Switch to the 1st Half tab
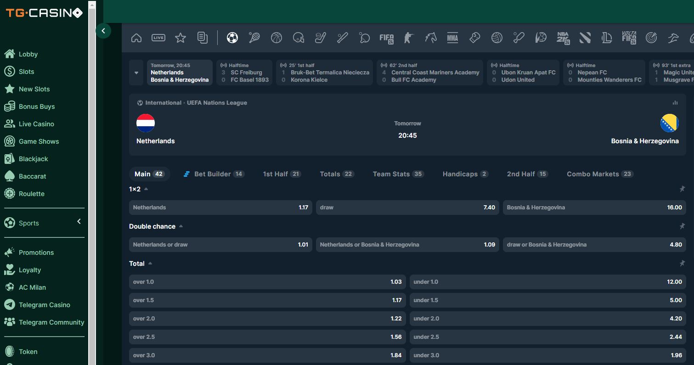The width and height of the screenshot is (694, 365). point(282,174)
